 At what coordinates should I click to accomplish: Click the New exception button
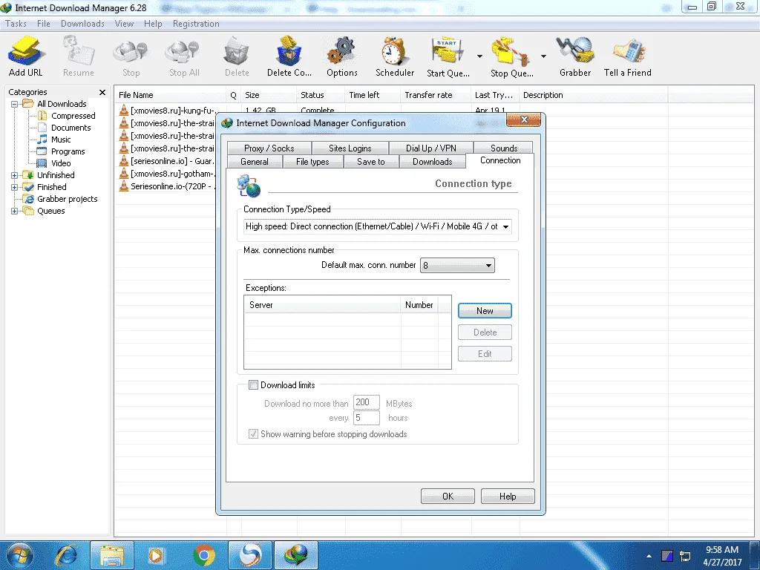pyautogui.click(x=485, y=311)
